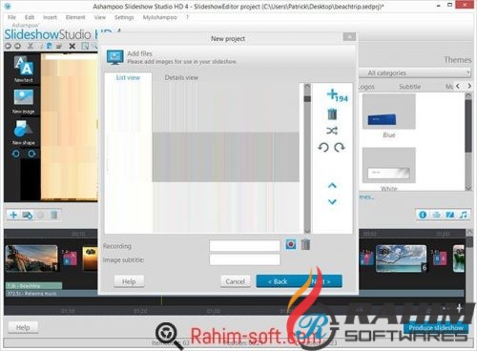Rotate image counterclockwise in the dialog
477x351 pixels.
[x=323, y=148]
